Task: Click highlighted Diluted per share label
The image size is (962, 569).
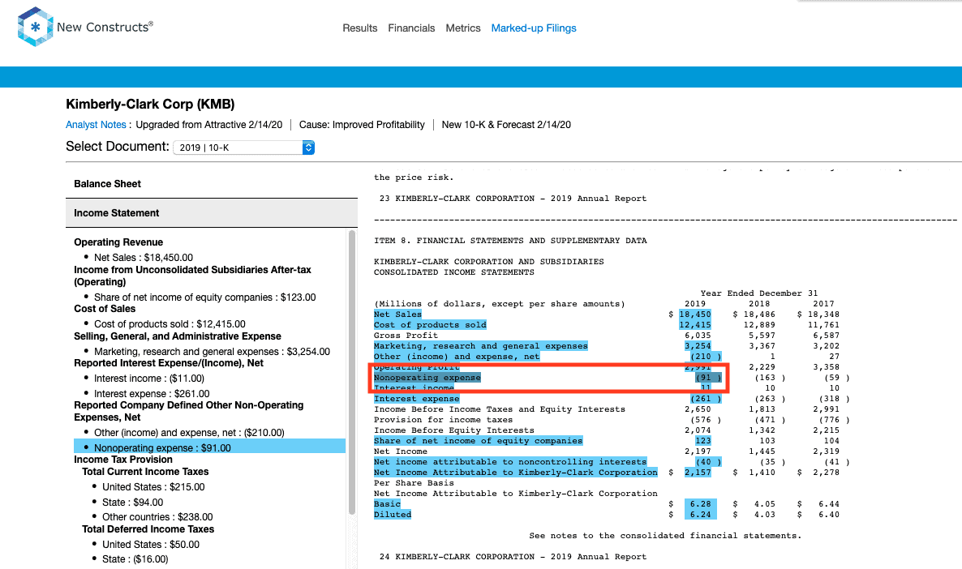Action: (393, 515)
